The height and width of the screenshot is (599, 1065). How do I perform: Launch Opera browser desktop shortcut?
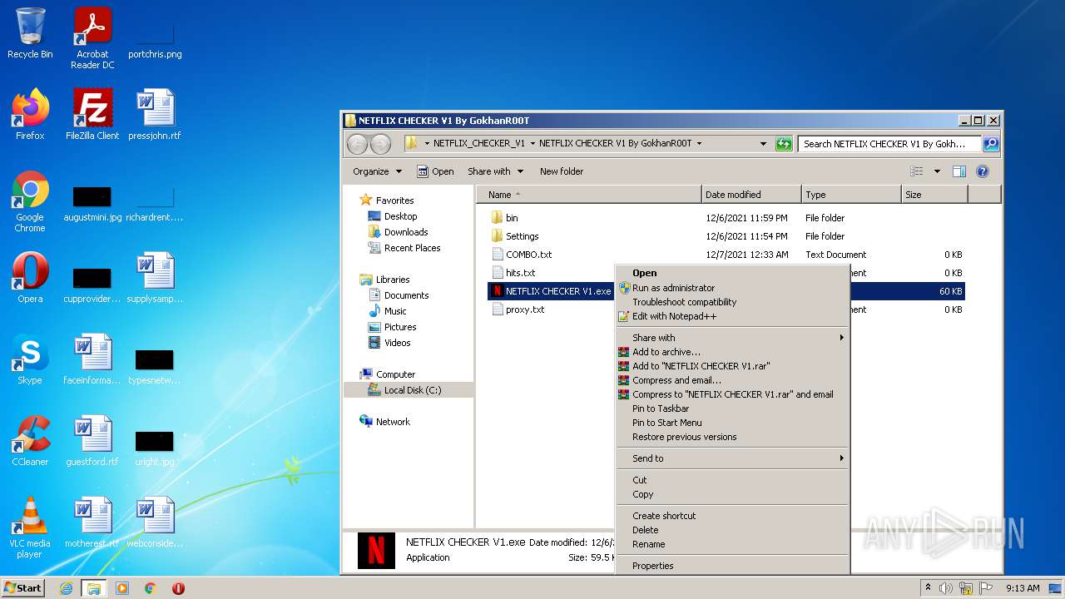tap(30, 278)
